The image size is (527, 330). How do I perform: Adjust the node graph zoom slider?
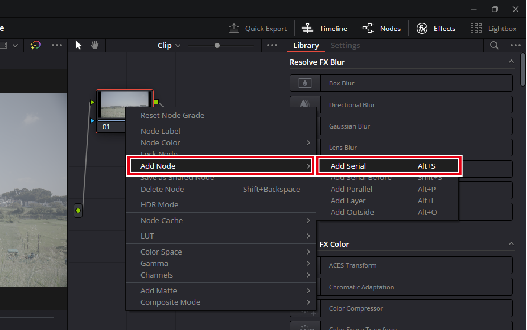coord(217,45)
